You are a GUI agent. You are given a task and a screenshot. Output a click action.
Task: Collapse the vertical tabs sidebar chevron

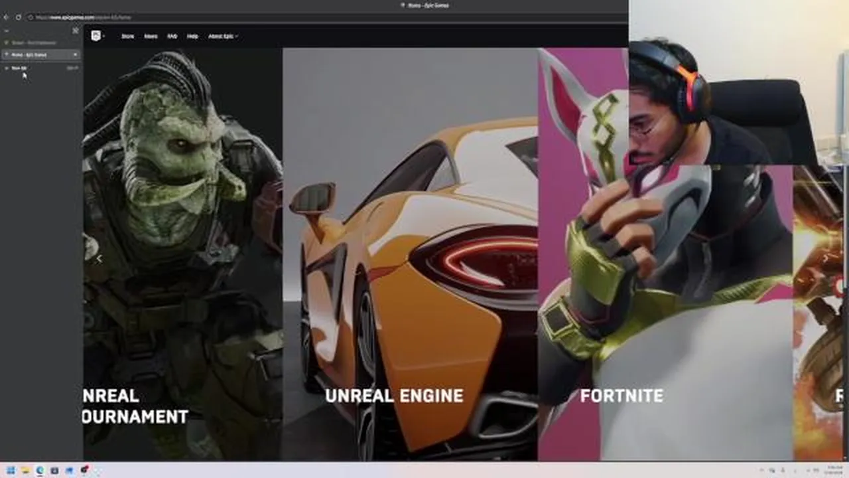pos(7,31)
